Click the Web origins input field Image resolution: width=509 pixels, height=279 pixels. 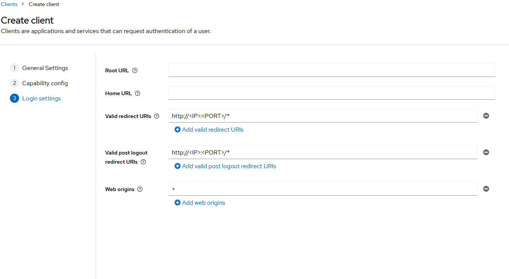coord(323,189)
